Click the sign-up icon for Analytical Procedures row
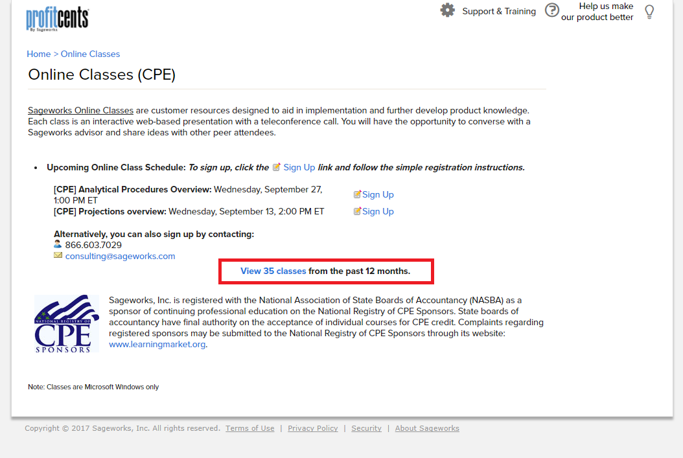The height and width of the screenshot is (458, 683). [x=357, y=194]
